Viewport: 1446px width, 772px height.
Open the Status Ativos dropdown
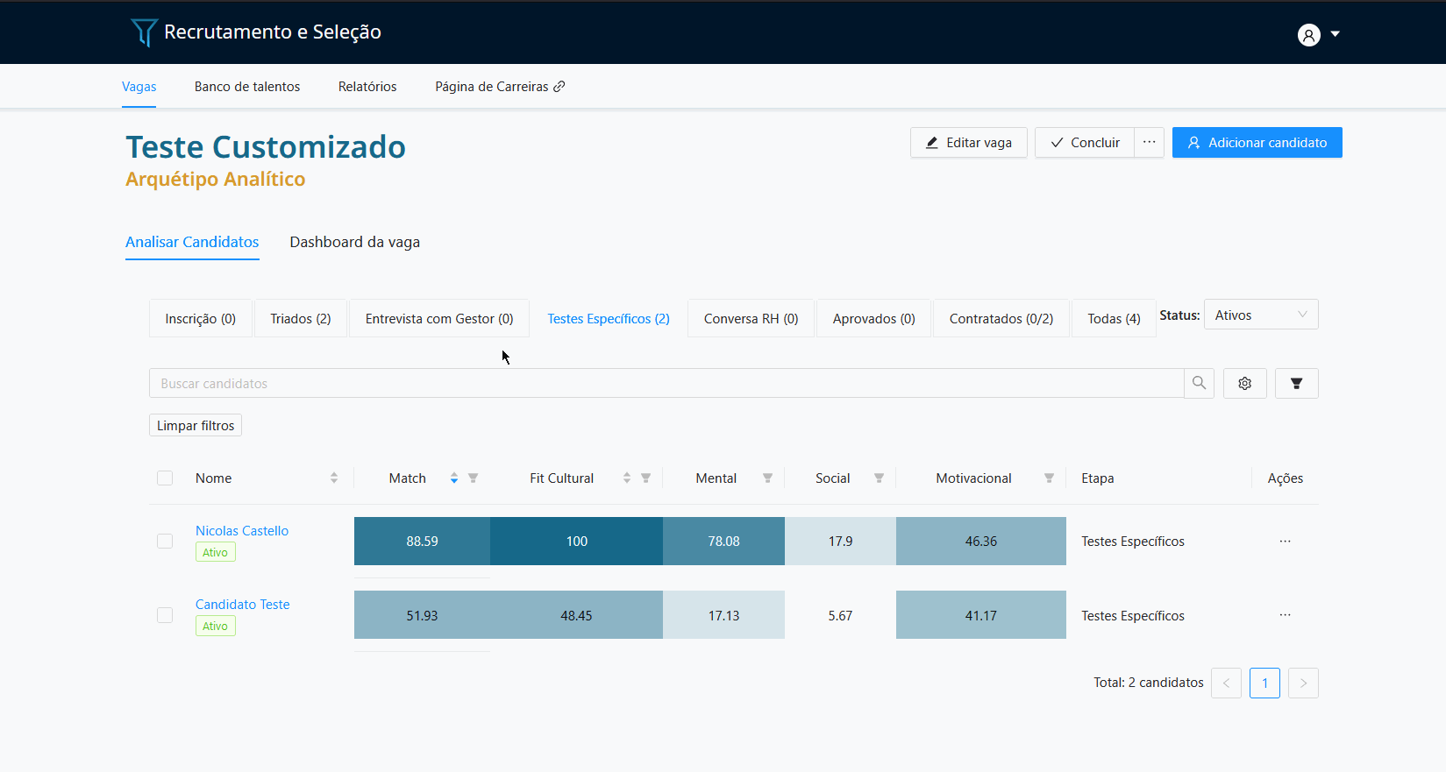click(x=1260, y=315)
